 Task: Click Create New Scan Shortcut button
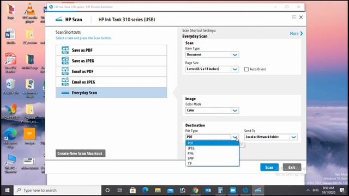[x=80, y=154]
